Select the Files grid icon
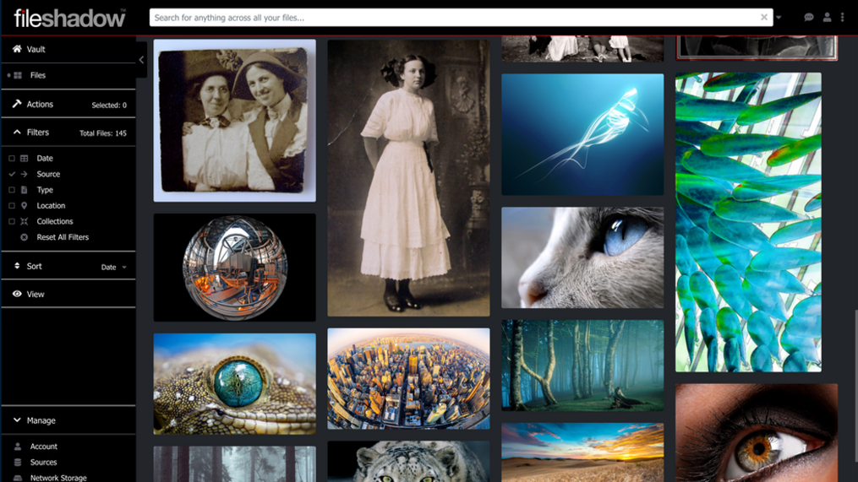The height and width of the screenshot is (482, 858). tap(18, 75)
